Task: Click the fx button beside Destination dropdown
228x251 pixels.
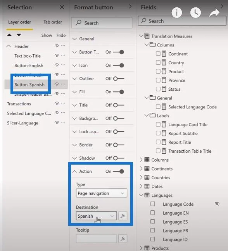Action: point(123,216)
